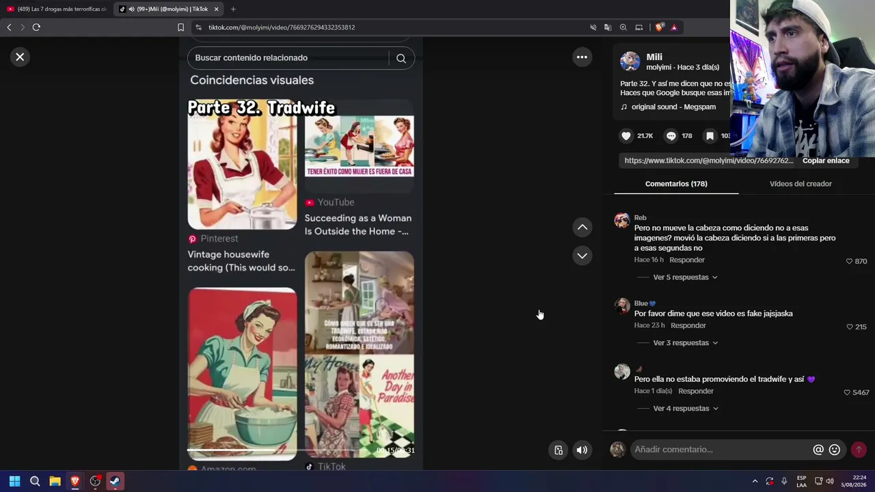This screenshot has height=492, width=875.
Task: Open File Explorer from the taskbar
Action: [55, 481]
